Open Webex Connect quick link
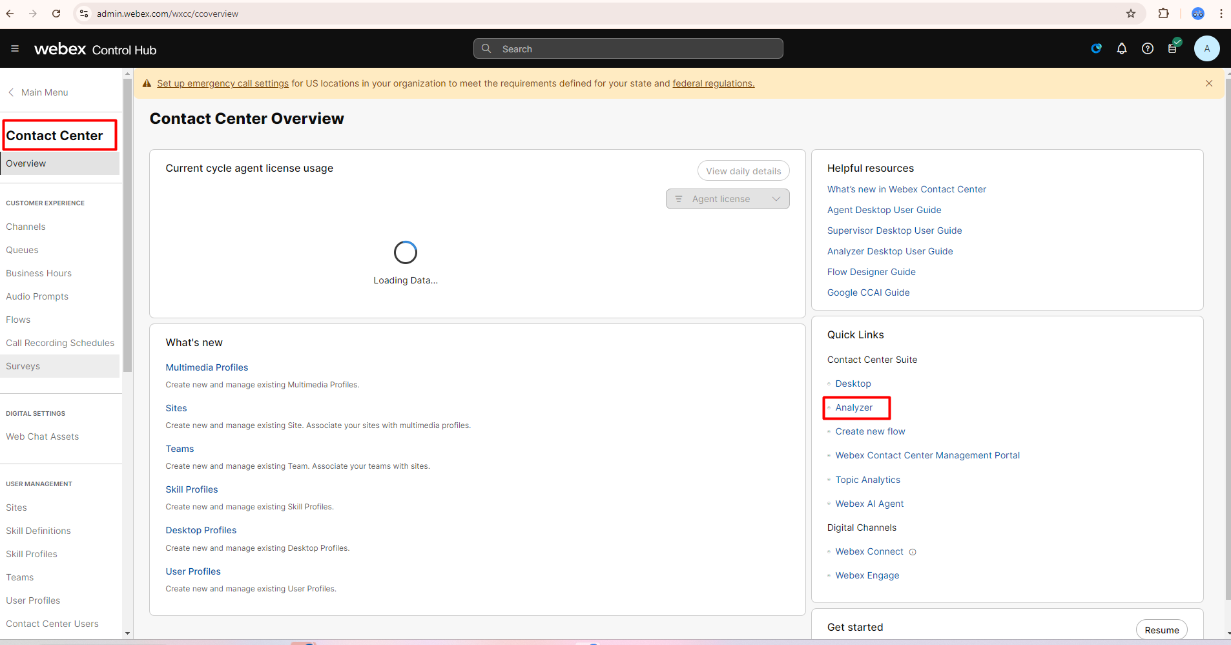This screenshot has height=645, width=1231. tap(869, 551)
